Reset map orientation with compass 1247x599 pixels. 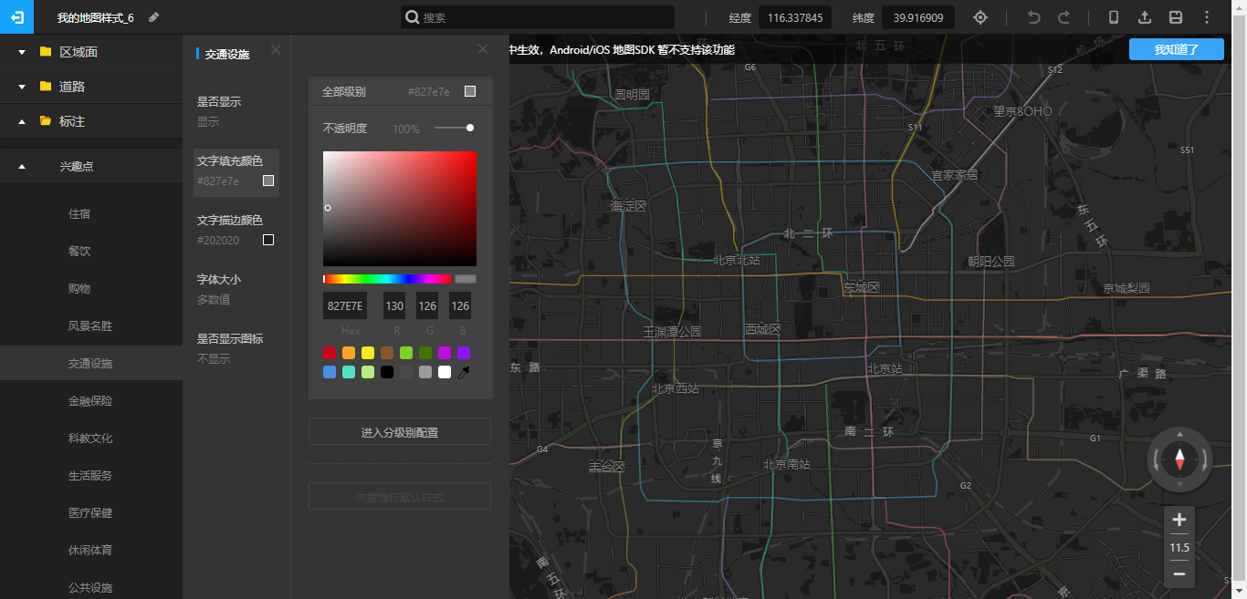pos(1179,460)
